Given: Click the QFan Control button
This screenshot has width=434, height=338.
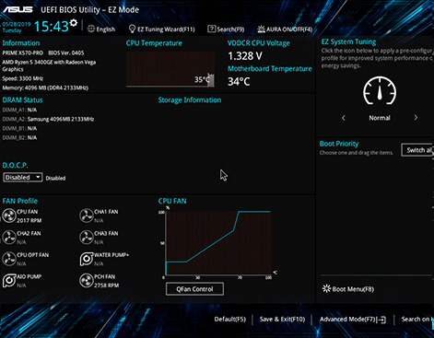Looking at the screenshot, I should 194,289.
